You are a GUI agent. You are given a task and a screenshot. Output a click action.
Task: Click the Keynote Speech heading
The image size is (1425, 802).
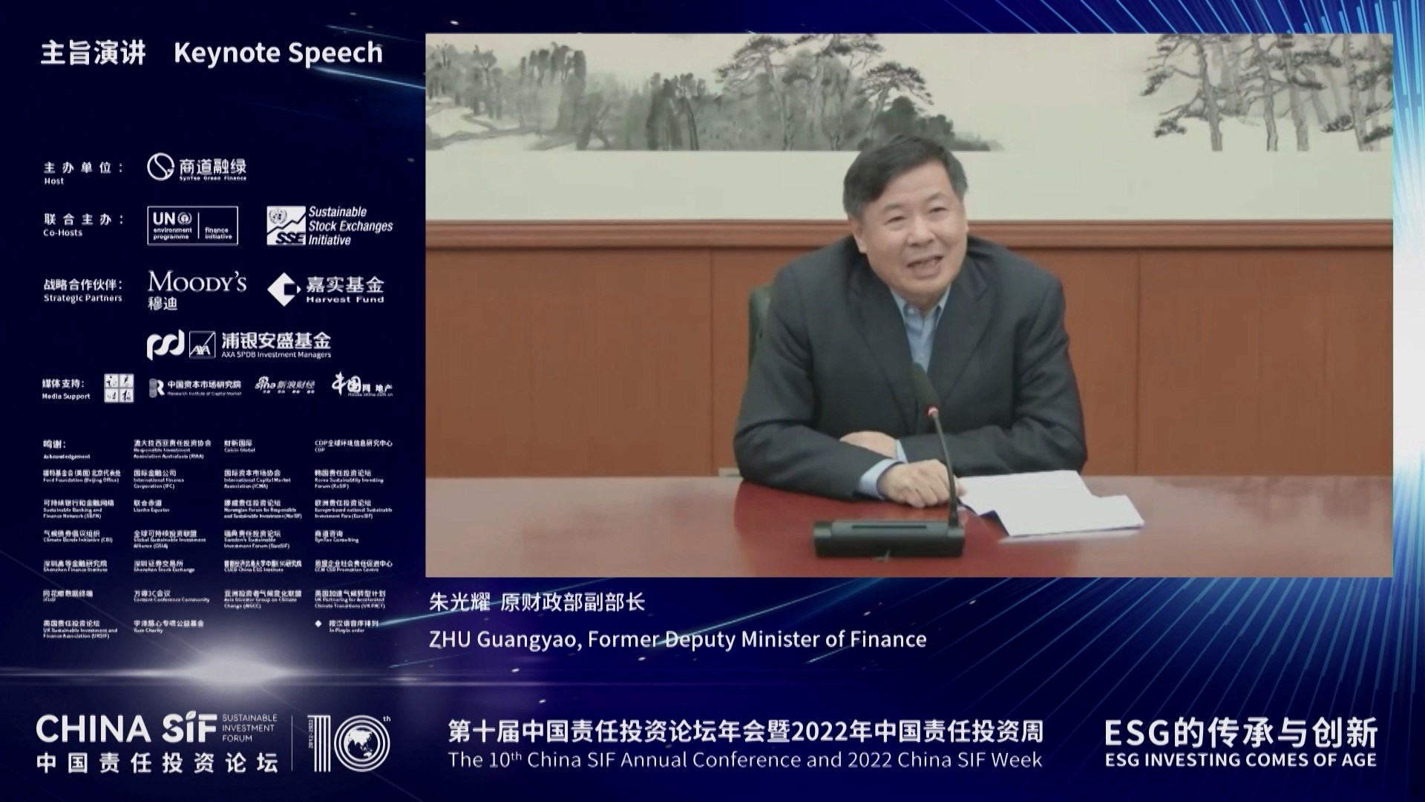[278, 53]
